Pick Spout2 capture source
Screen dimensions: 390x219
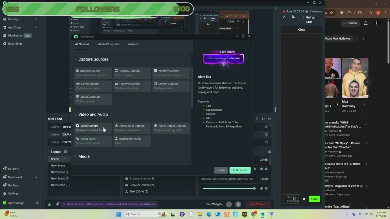[93, 99]
